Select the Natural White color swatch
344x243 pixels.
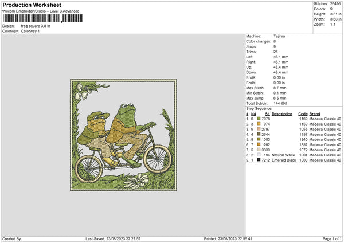pyautogui.click(x=259, y=155)
